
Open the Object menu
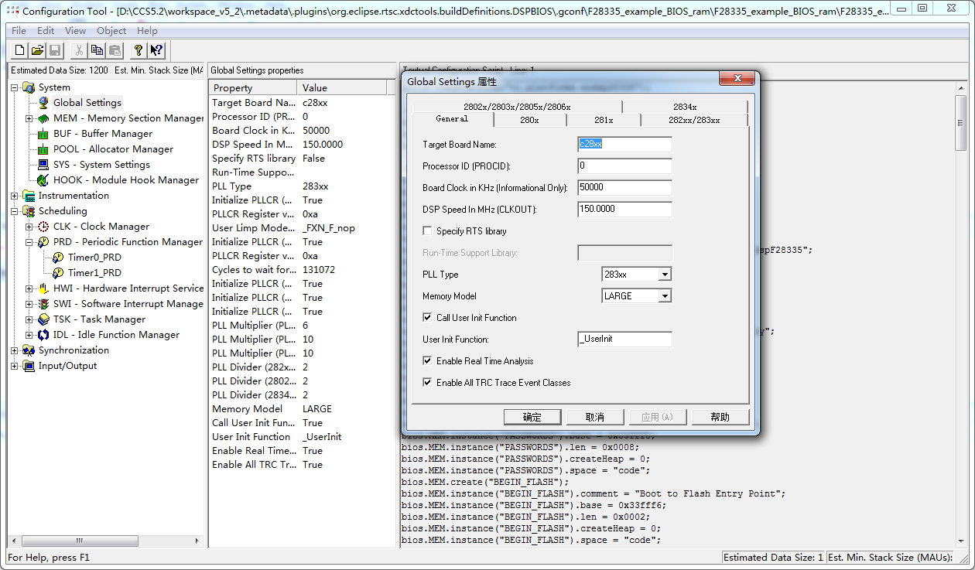pos(111,31)
